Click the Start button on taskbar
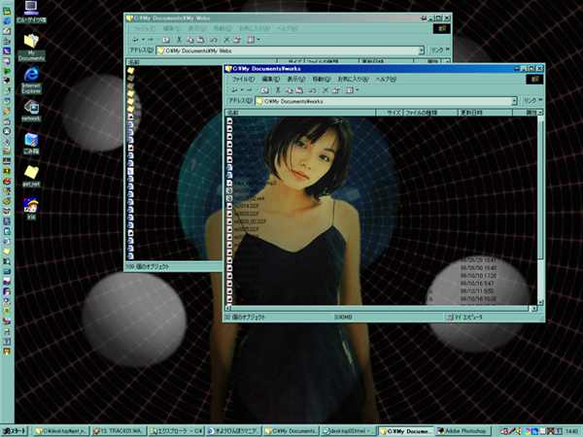 click(x=15, y=431)
